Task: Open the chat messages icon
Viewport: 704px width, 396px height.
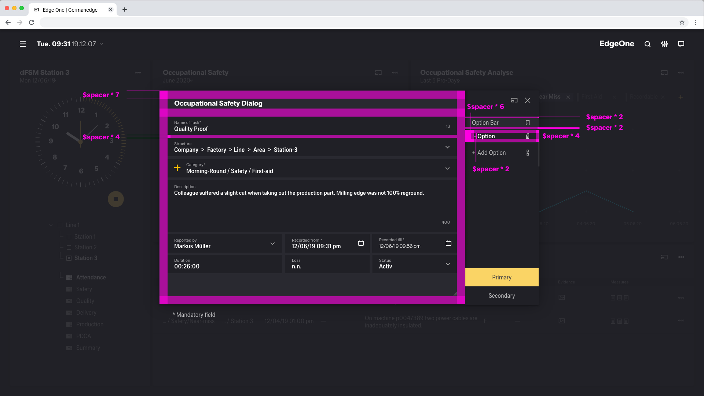Action: [681, 44]
